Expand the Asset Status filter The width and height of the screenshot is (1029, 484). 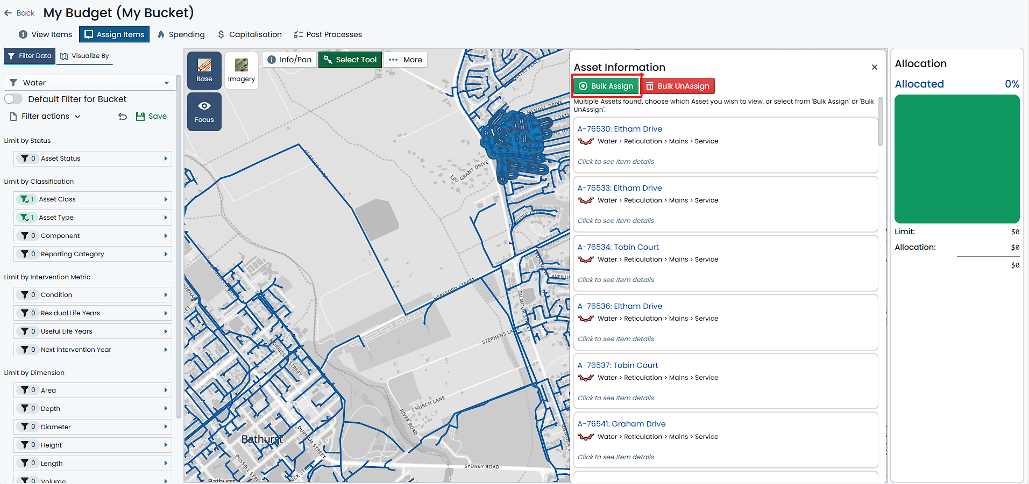pos(93,158)
